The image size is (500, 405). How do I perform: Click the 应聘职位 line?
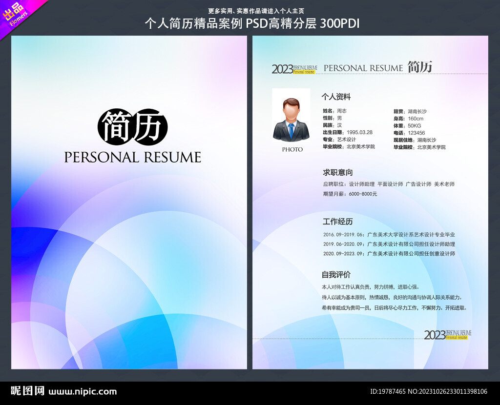(389, 184)
